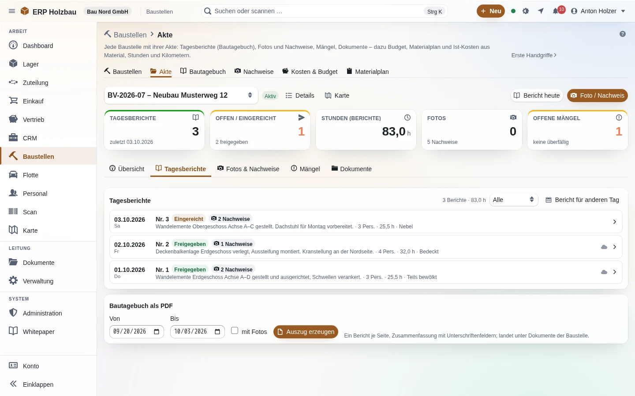Enable the 'mit Fotos' checkbox

coord(235,330)
